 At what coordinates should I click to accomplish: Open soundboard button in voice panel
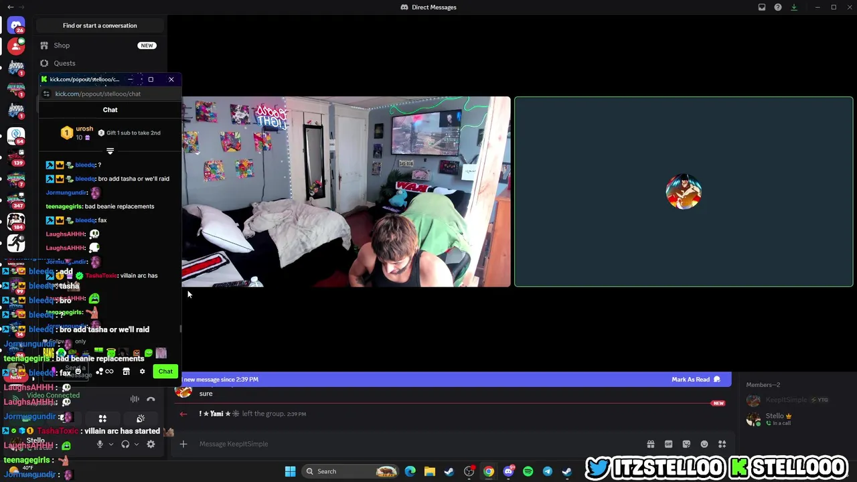pyautogui.click(x=140, y=418)
